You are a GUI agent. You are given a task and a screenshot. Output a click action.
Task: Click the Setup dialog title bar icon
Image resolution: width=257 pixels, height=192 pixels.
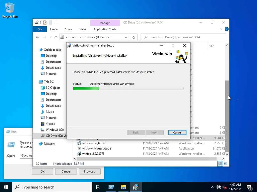tap(70, 45)
